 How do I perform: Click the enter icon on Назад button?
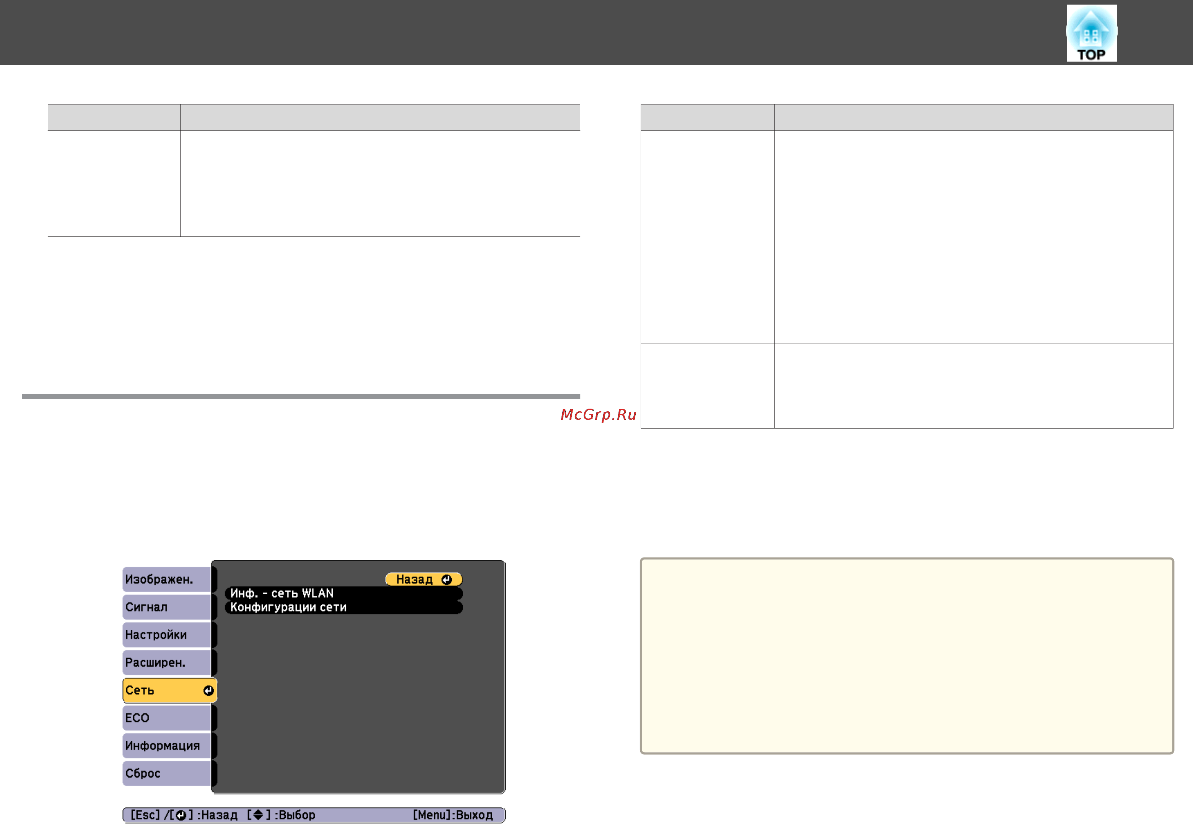[446, 580]
